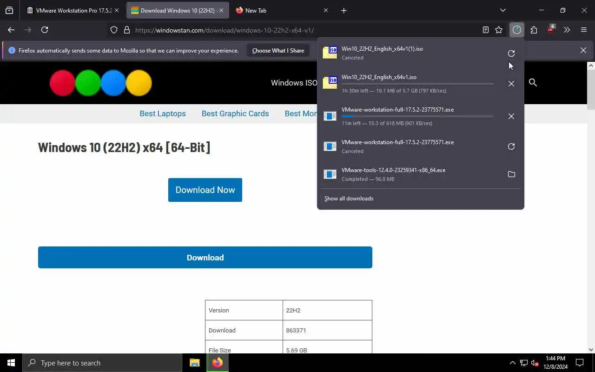Open the extensions puzzle icon
Image resolution: width=595 pixels, height=372 pixels.
coord(534,30)
